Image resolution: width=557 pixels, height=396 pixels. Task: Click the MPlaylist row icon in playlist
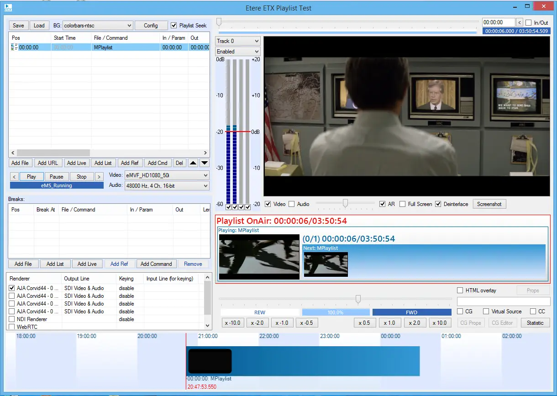click(14, 47)
